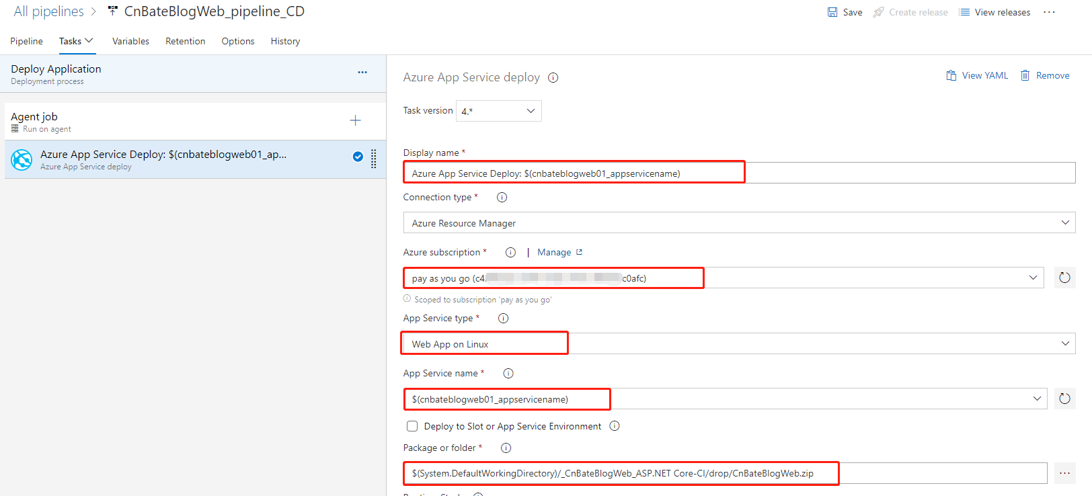1092x496 pixels.
Task: Open Deploy Application more options ellipsis
Action: pyautogui.click(x=362, y=72)
